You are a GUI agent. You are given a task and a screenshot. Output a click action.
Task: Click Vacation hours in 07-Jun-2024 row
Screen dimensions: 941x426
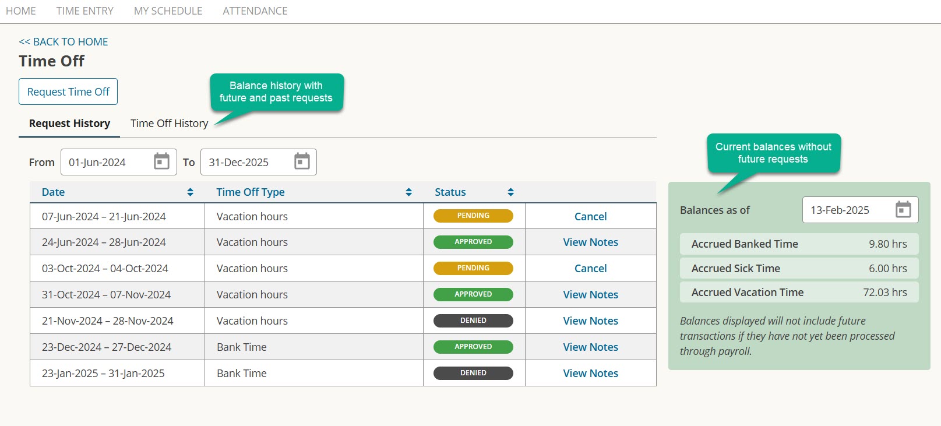[x=252, y=216]
